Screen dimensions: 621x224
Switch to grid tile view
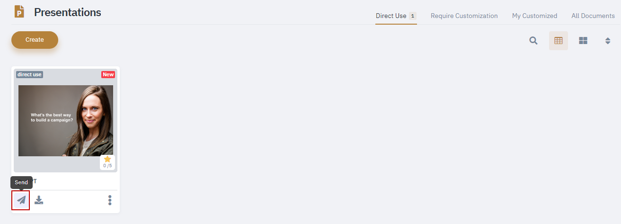click(x=583, y=41)
